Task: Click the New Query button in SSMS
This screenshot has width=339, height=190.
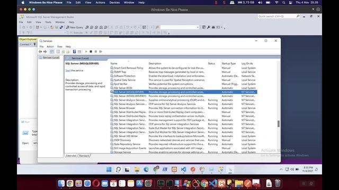Action: (x=74, y=27)
